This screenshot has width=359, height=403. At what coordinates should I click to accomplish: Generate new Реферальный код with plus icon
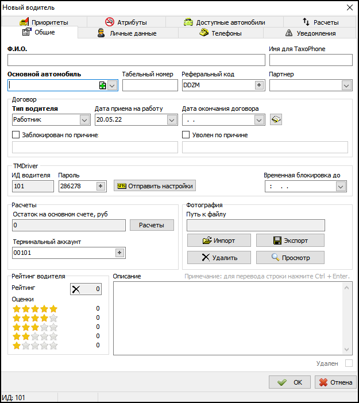[x=259, y=85]
